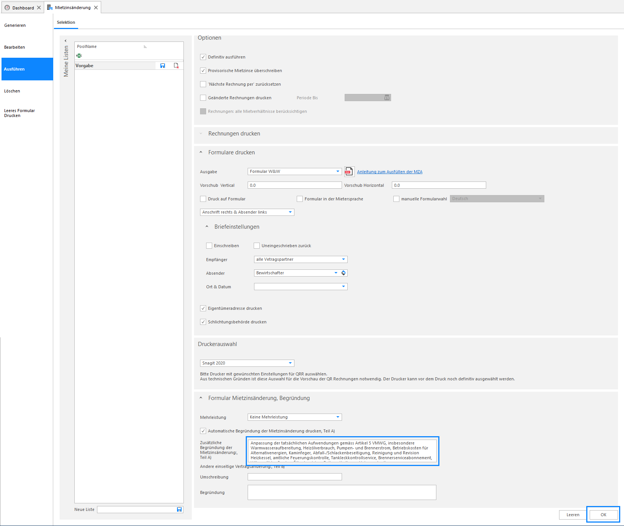This screenshot has width=624, height=526.
Task: Open the PDF guide icon beside Ausgabe
Action: [x=349, y=172]
